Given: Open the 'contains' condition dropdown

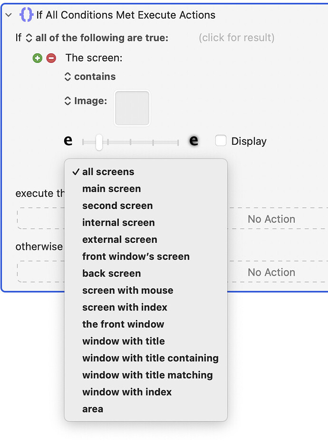Looking at the screenshot, I should 90,77.
